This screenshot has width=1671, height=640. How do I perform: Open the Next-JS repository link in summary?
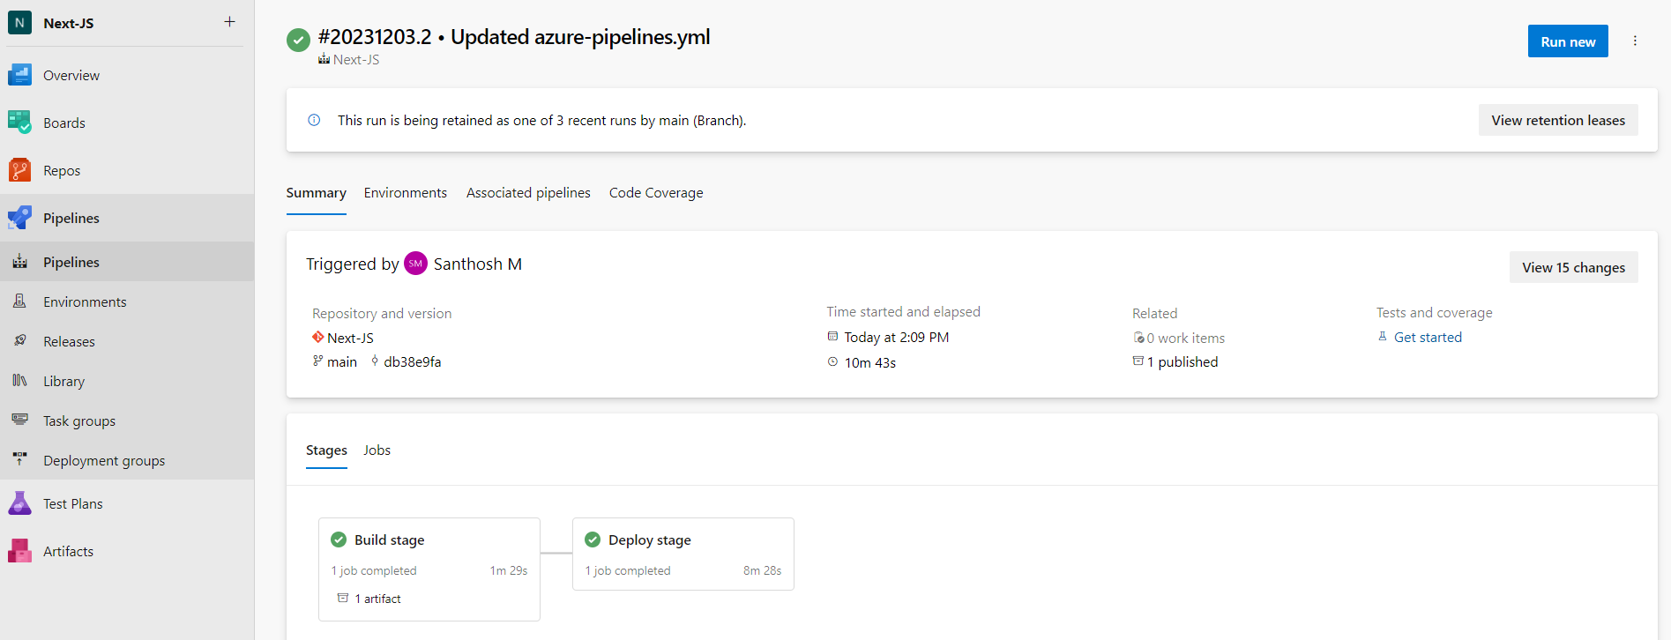(x=350, y=338)
